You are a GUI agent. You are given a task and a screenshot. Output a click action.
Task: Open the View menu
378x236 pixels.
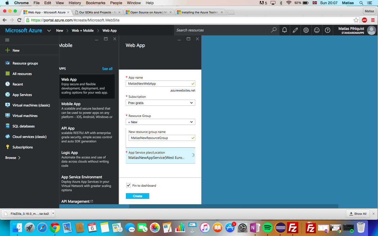coord(60,3)
